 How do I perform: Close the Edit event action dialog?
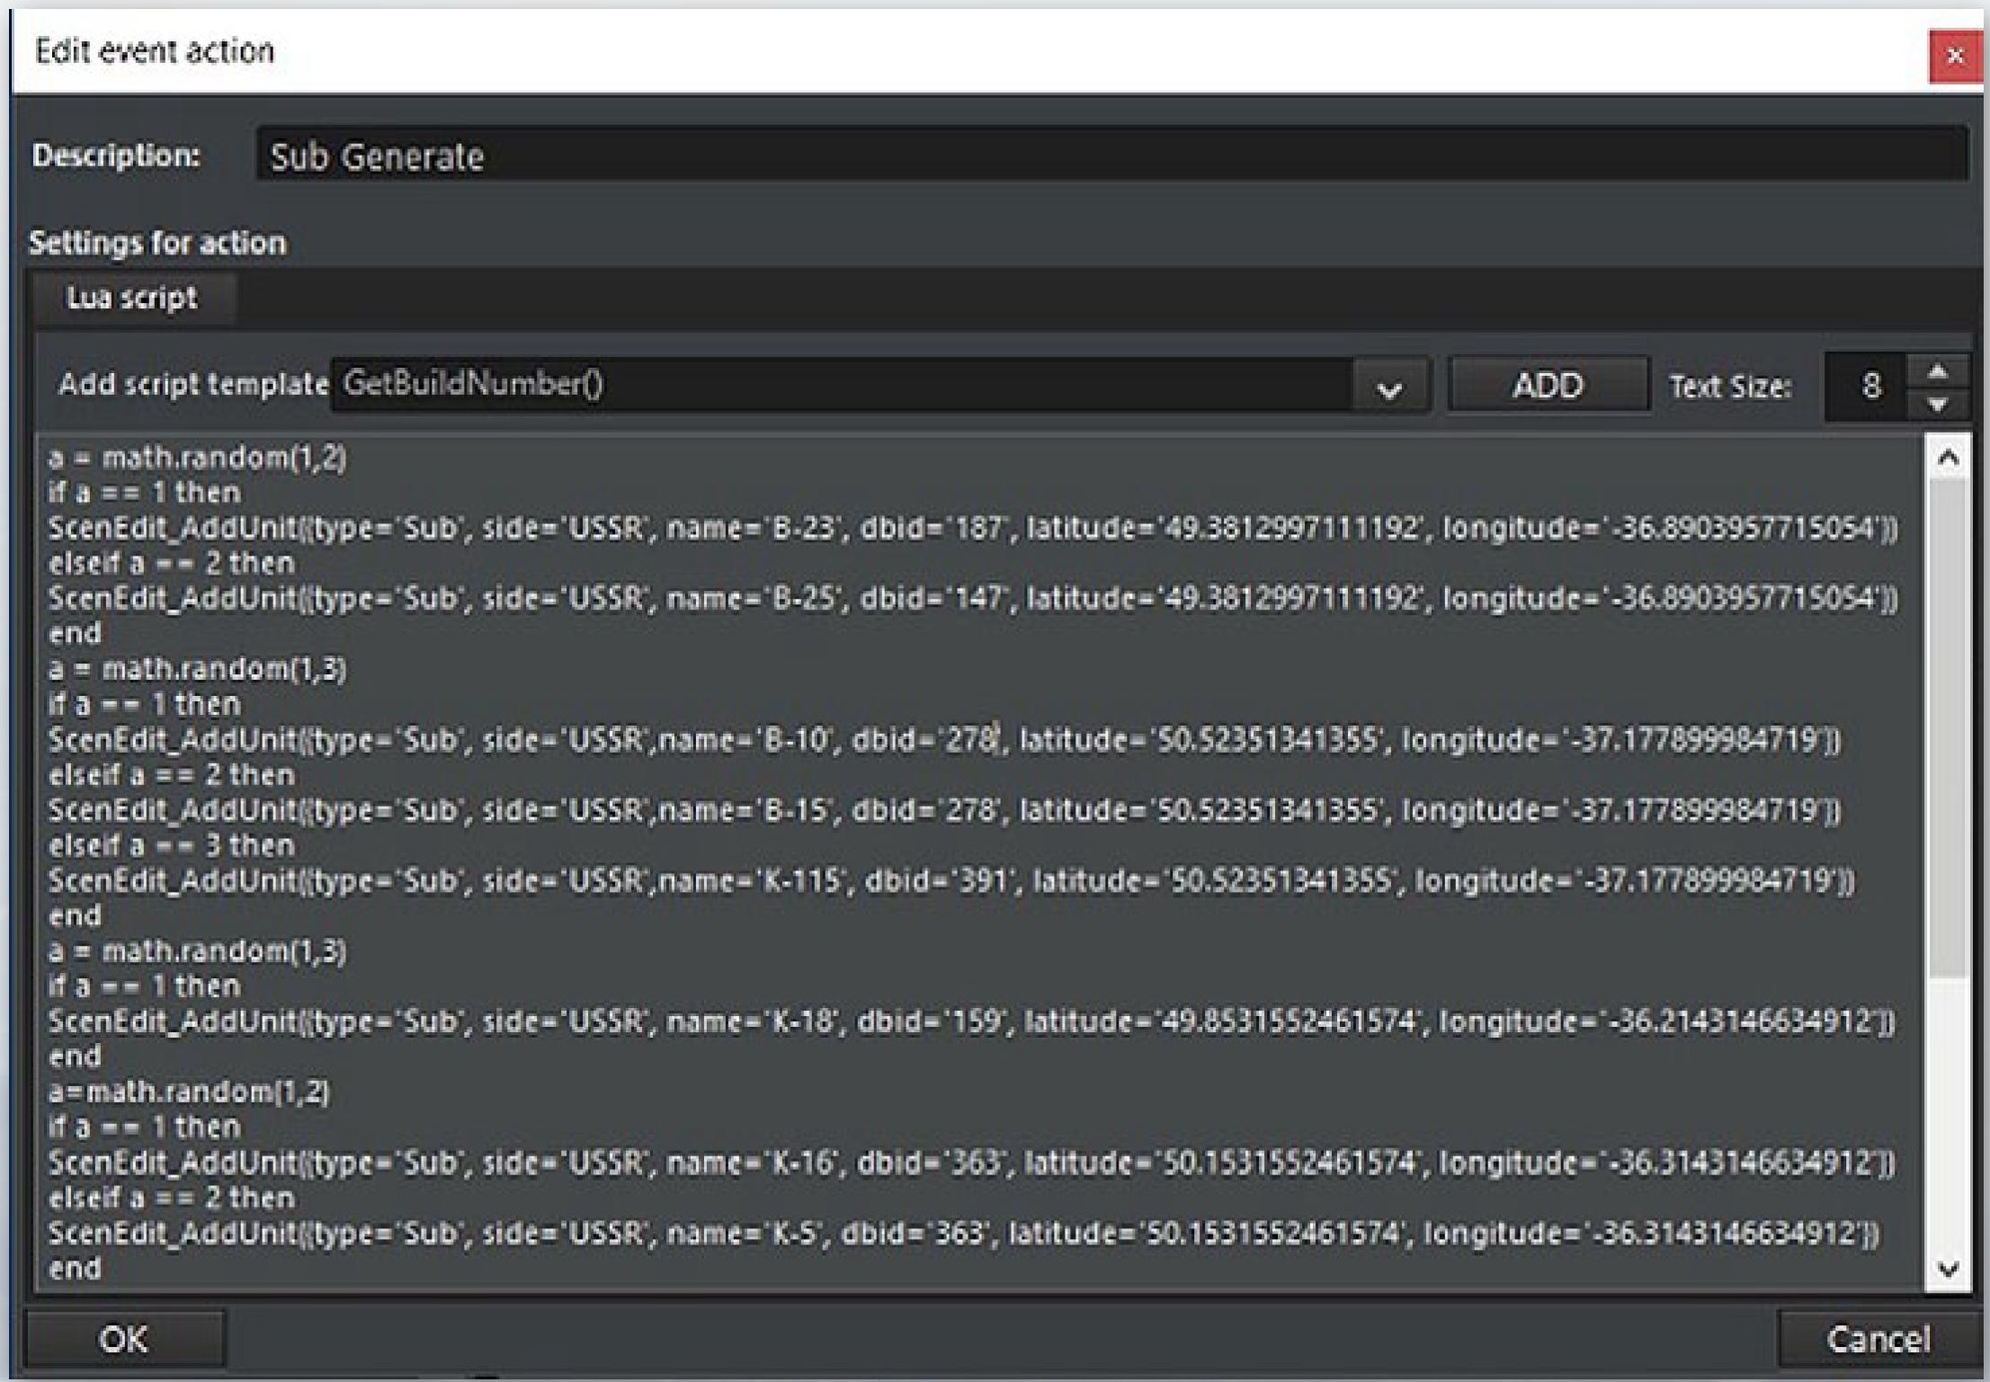(x=1954, y=56)
